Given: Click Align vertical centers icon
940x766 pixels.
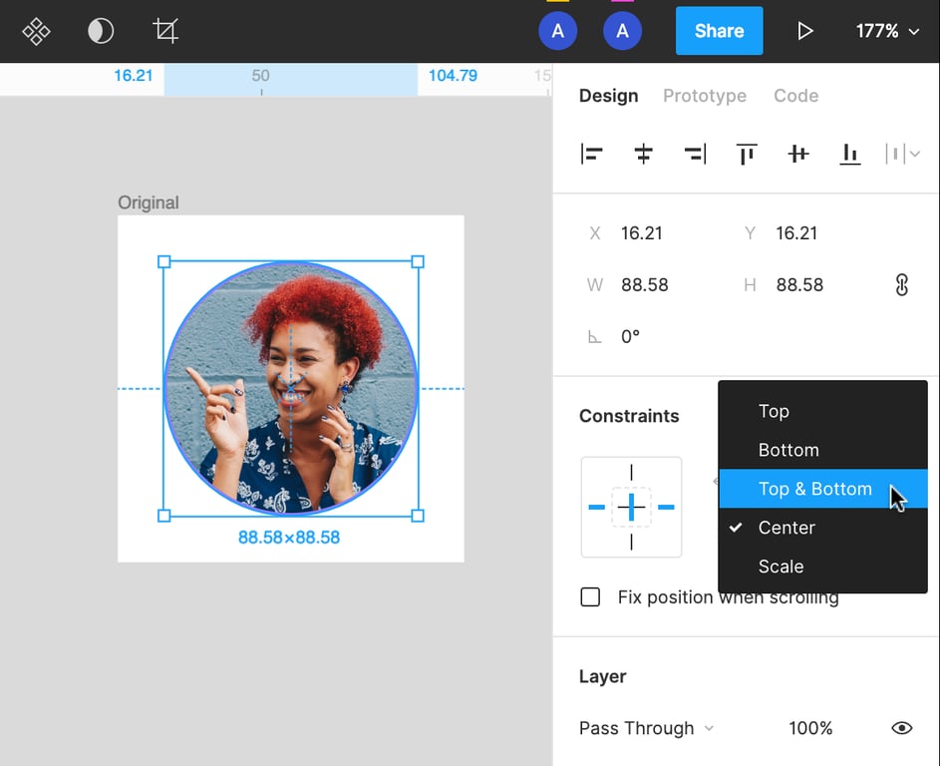Looking at the screenshot, I should pyautogui.click(x=797, y=154).
